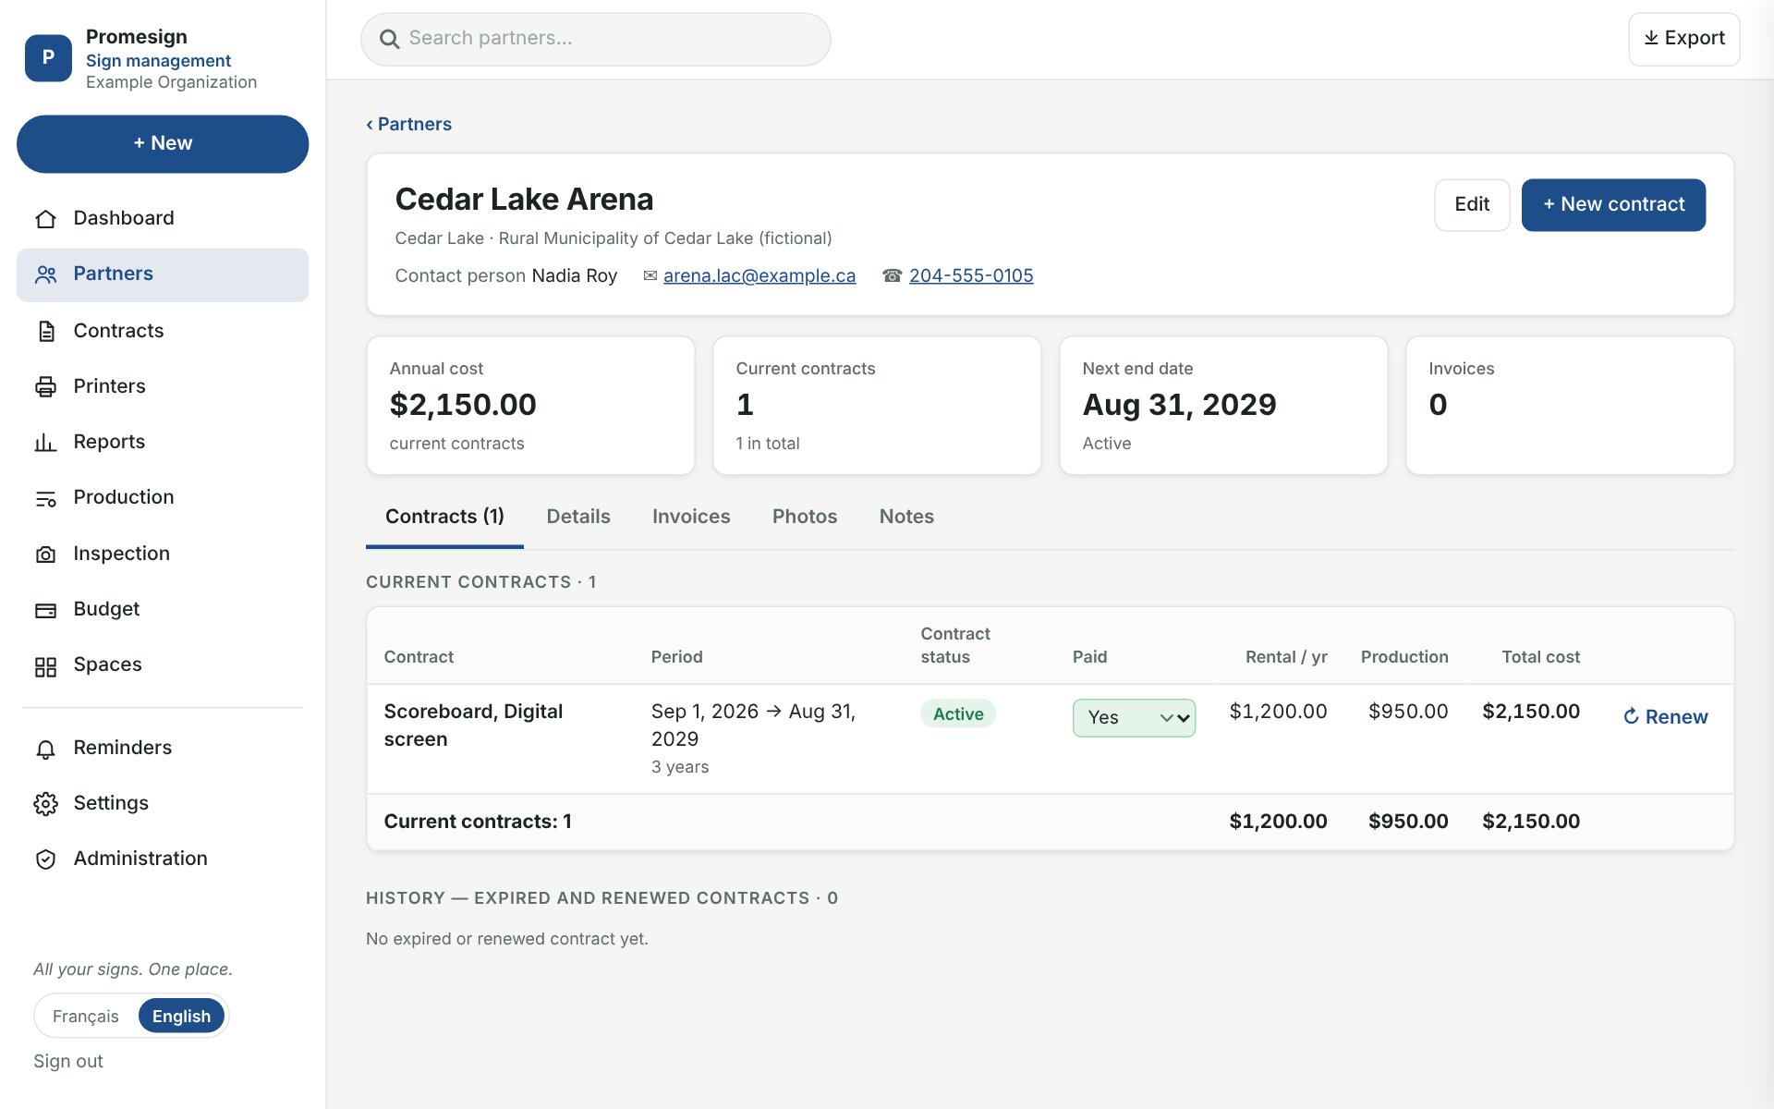
Task: Open the arena.lac@example.ca email link
Action: click(759, 275)
